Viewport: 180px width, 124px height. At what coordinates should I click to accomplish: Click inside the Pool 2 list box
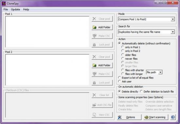(47, 70)
